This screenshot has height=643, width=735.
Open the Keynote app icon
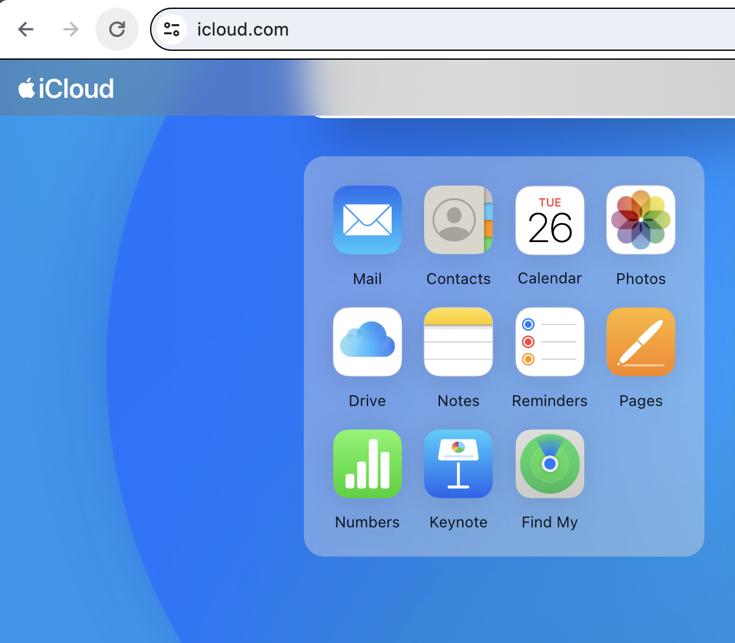coord(458,463)
